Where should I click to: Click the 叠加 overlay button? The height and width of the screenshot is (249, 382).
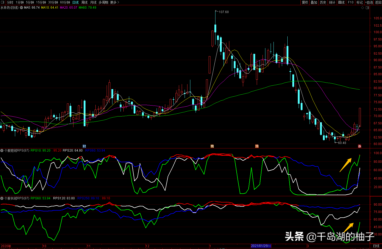coord(314,2)
